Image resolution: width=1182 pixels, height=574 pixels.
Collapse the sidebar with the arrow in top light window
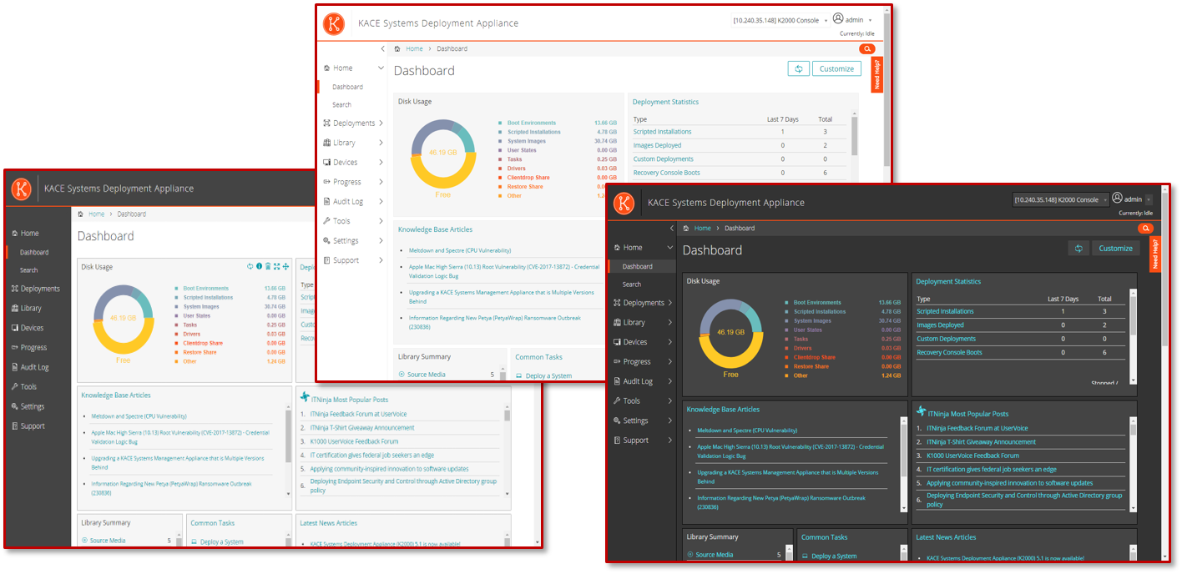(382, 49)
